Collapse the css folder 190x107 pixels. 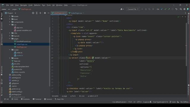9,25
